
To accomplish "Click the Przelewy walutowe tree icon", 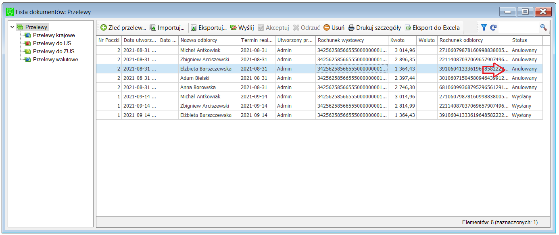I will tap(28, 60).
